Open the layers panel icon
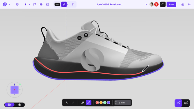Screen dimensions: 194x109 click(x=17, y=4)
